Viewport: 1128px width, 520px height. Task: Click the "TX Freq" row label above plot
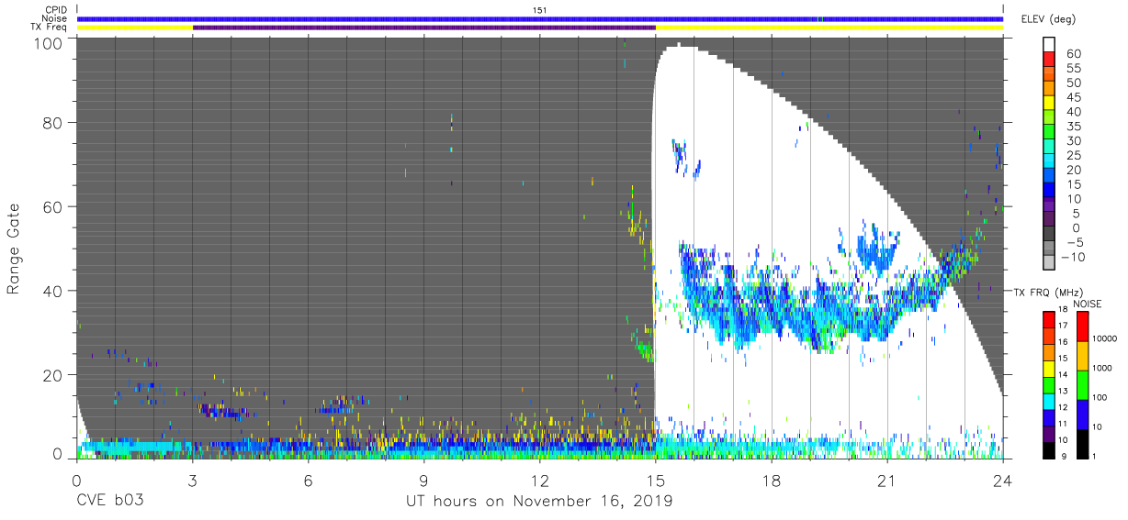tap(49, 28)
